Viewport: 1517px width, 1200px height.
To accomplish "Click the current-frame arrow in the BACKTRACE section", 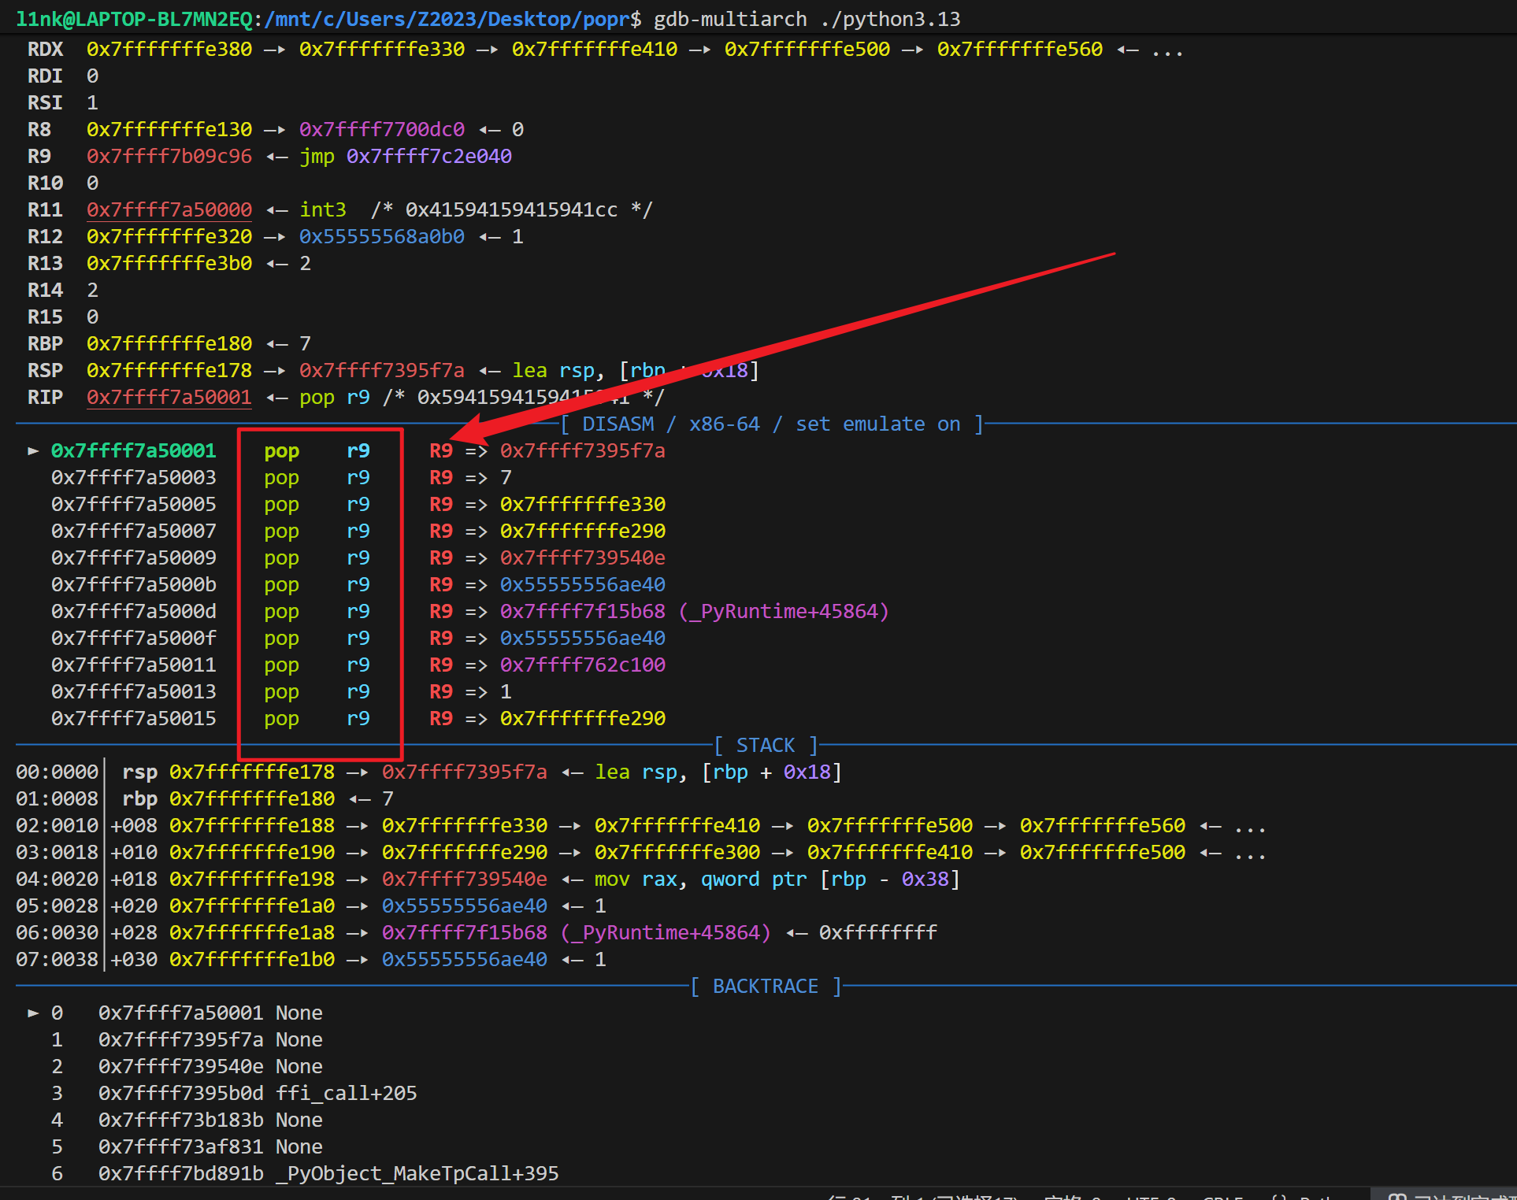I will click(x=33, y=1013).
